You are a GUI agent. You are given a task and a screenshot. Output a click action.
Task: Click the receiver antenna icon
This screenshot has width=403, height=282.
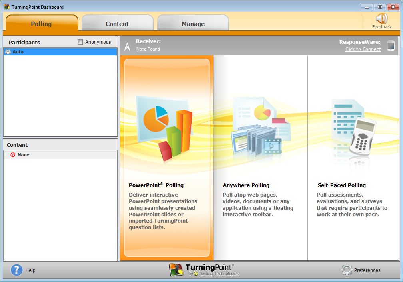(x=127, y=46)
